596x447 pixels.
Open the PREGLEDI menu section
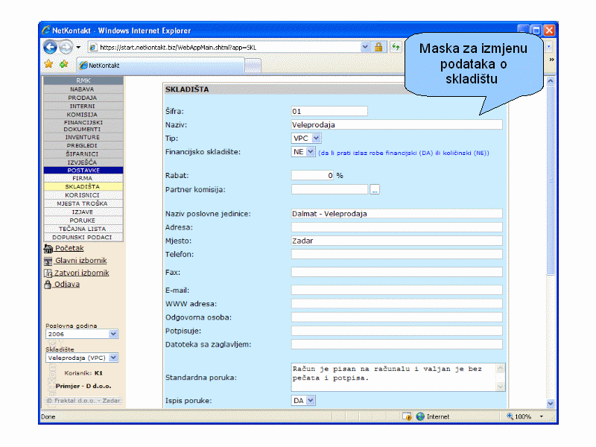[x=83, y=145]
